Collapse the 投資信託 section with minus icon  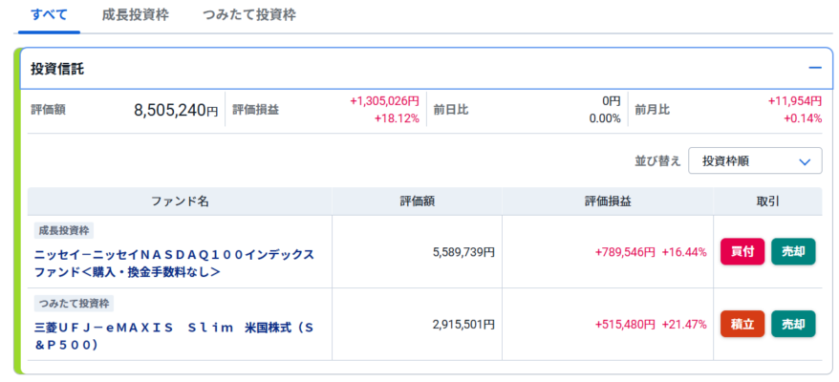pos(815,68)
